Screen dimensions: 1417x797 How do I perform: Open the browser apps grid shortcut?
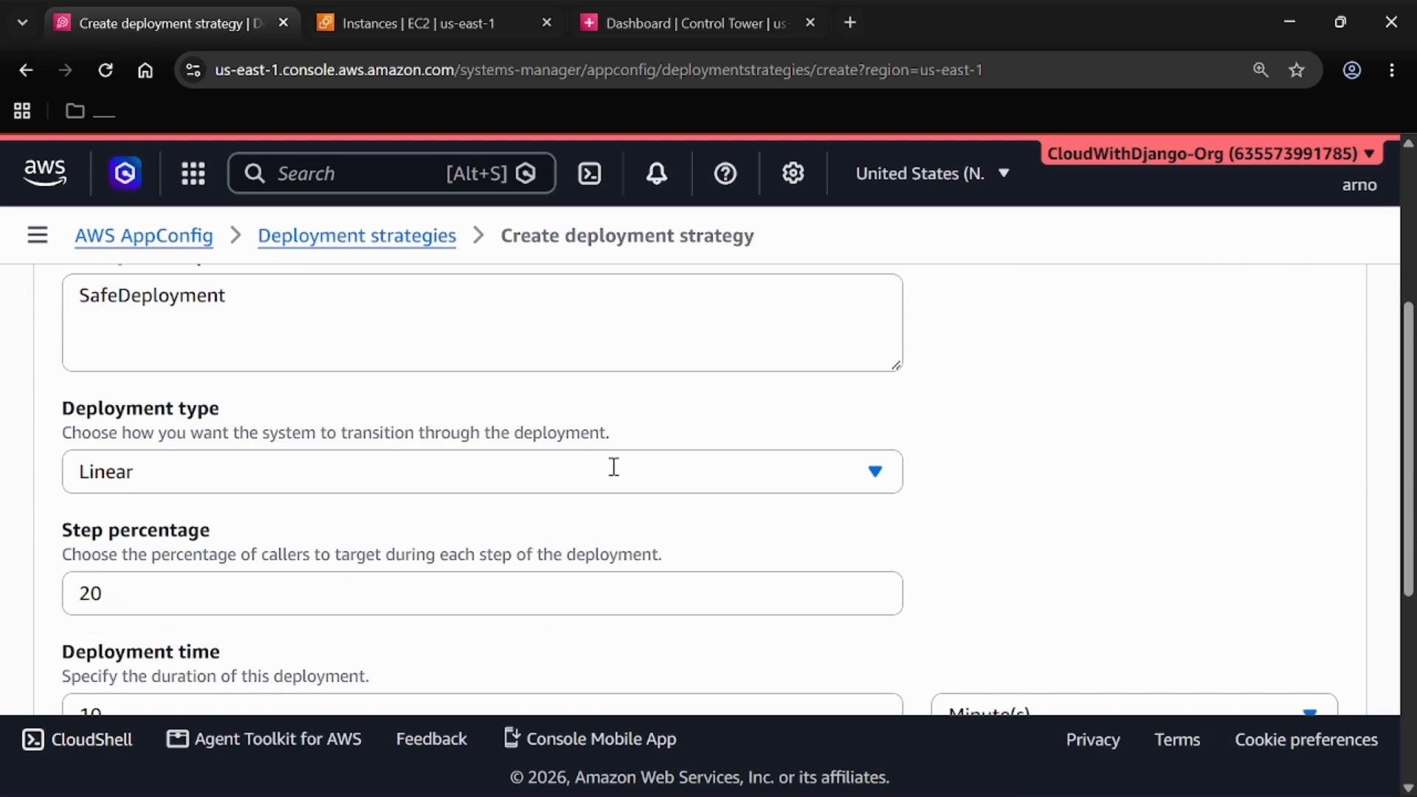pyautogui.click(x=22, y=111)
